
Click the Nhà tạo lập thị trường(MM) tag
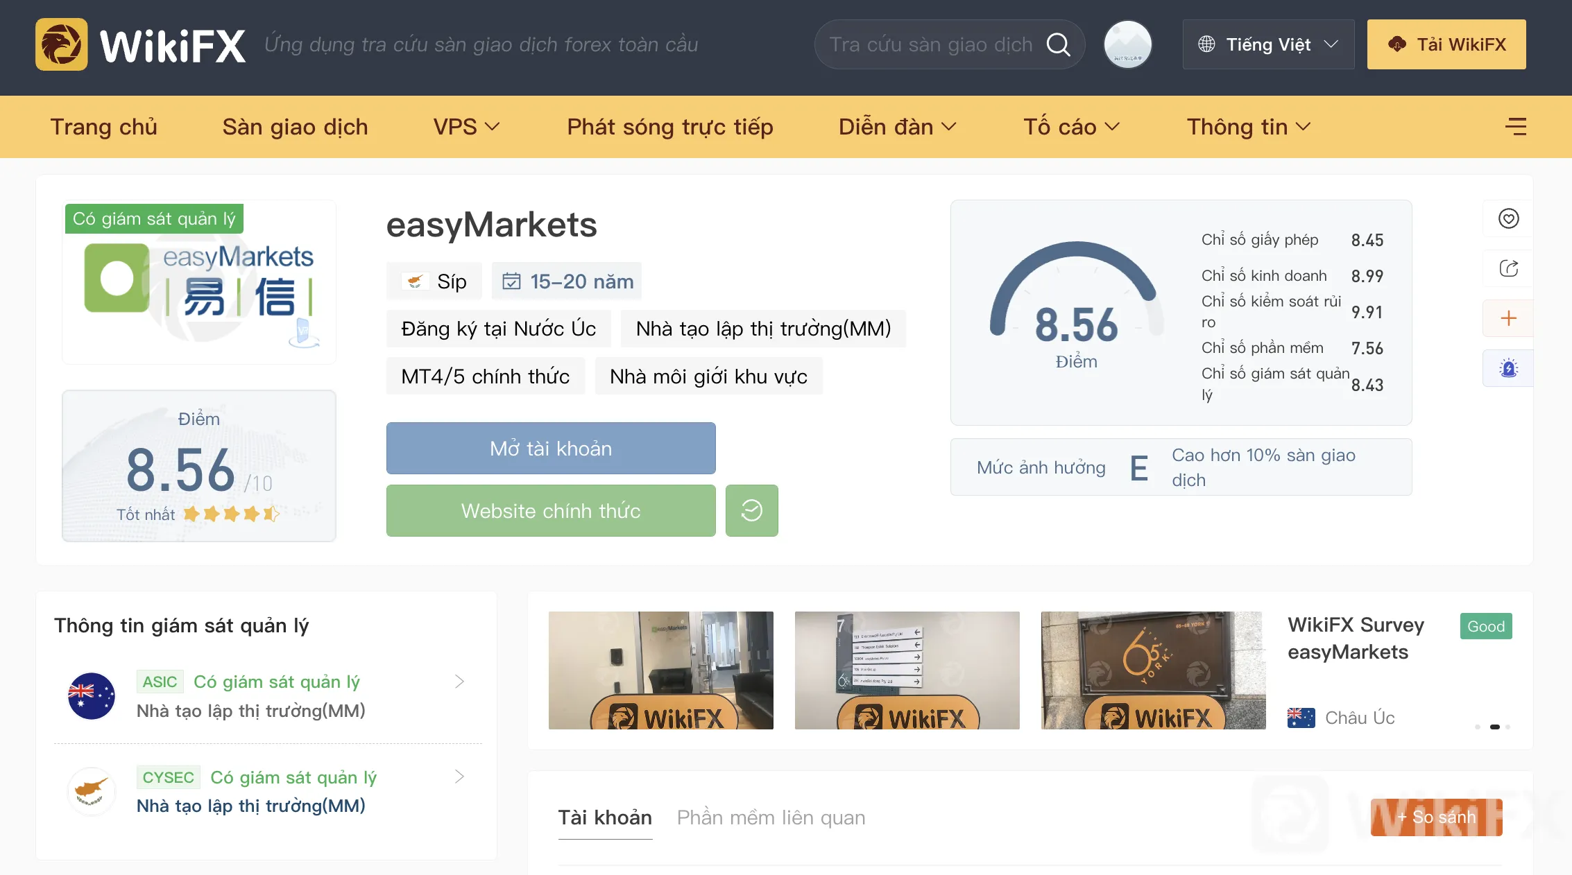[x=764, y=329]
